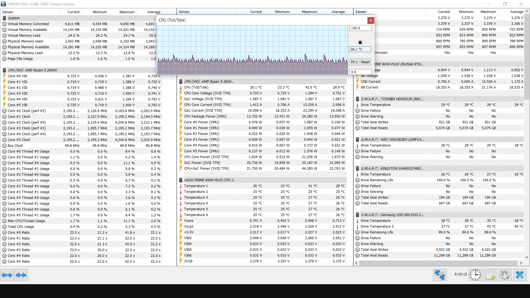Screen dimensions: 530x298
Task: Click the 26.1 °C current value box
Action: click(x=360, y=49)
